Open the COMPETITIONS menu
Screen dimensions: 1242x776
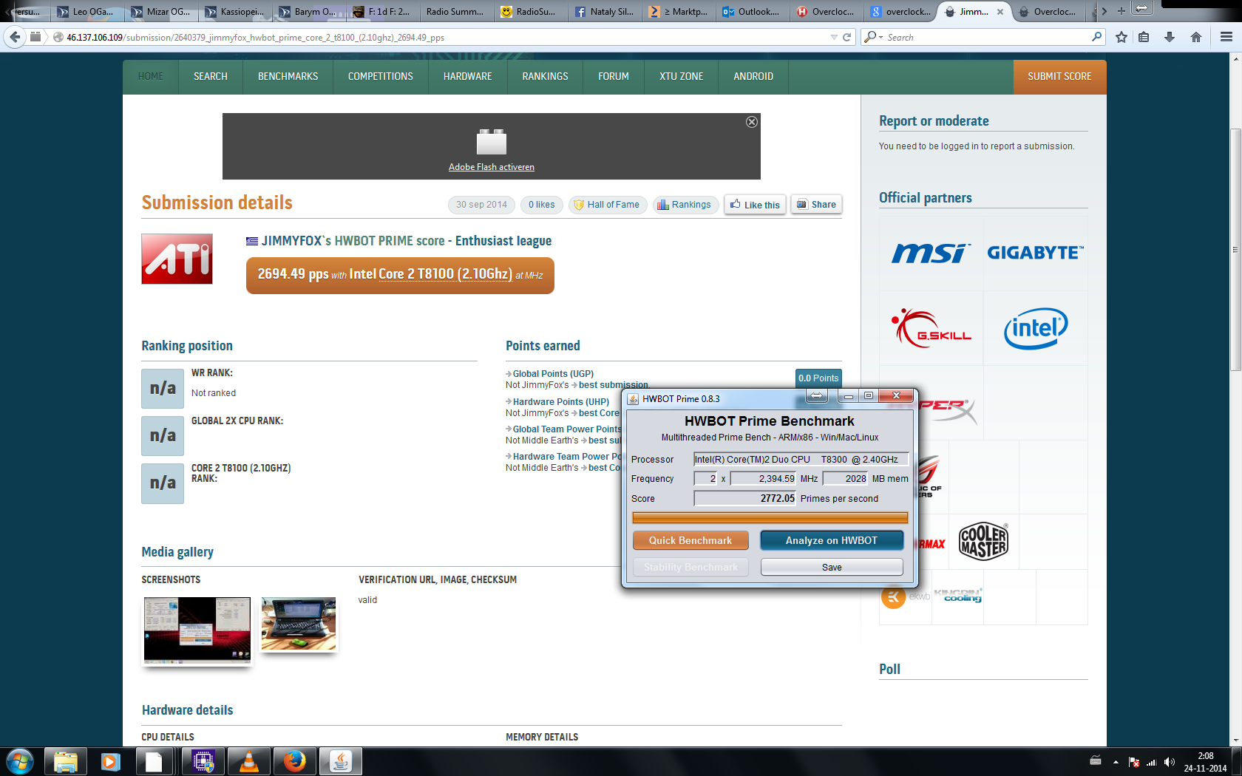(x=381, y=77)
